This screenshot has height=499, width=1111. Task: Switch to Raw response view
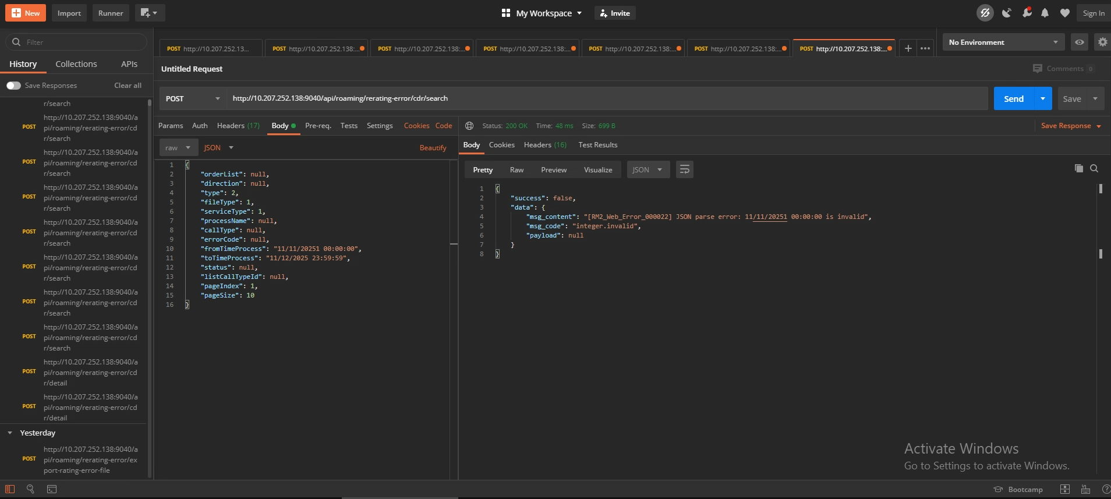coord(516,170)
